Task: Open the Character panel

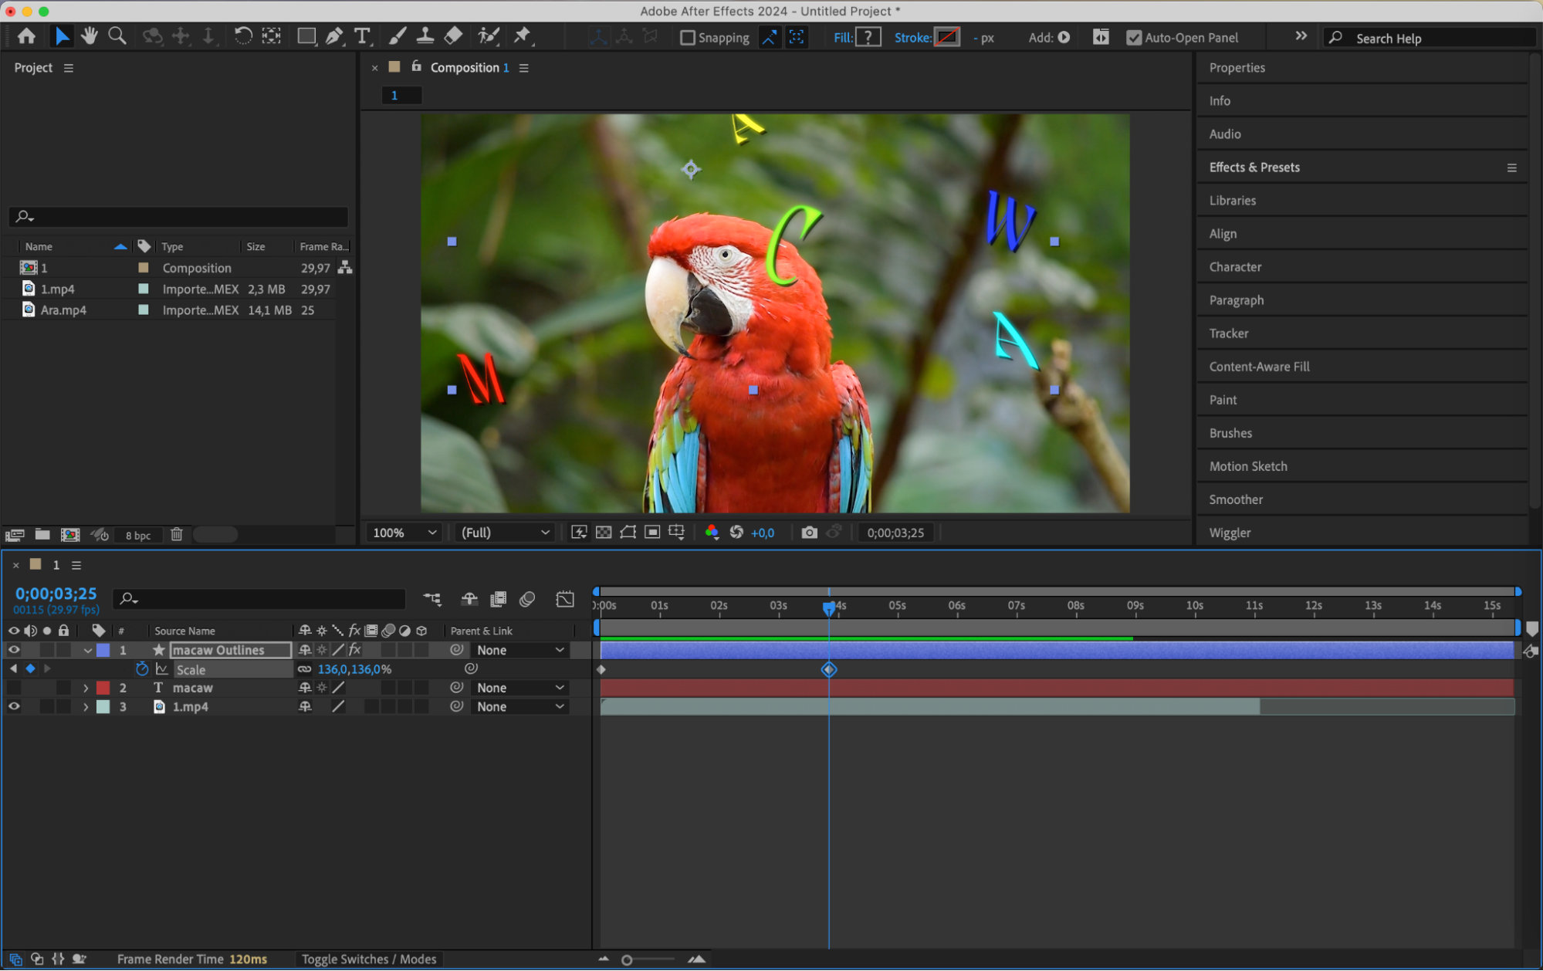Action: [x=1235, y=267]
